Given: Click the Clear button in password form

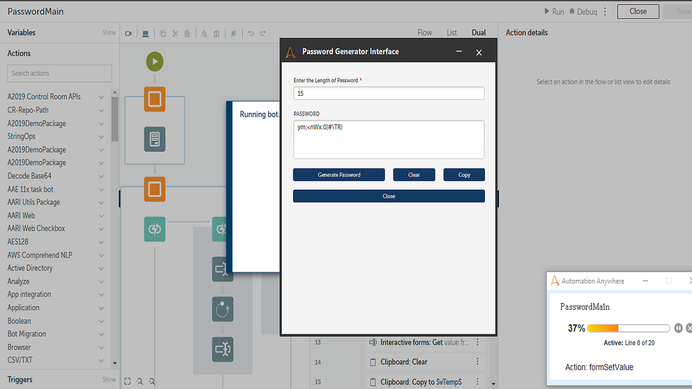Looking at the screenshot, I should click(414, 175).
